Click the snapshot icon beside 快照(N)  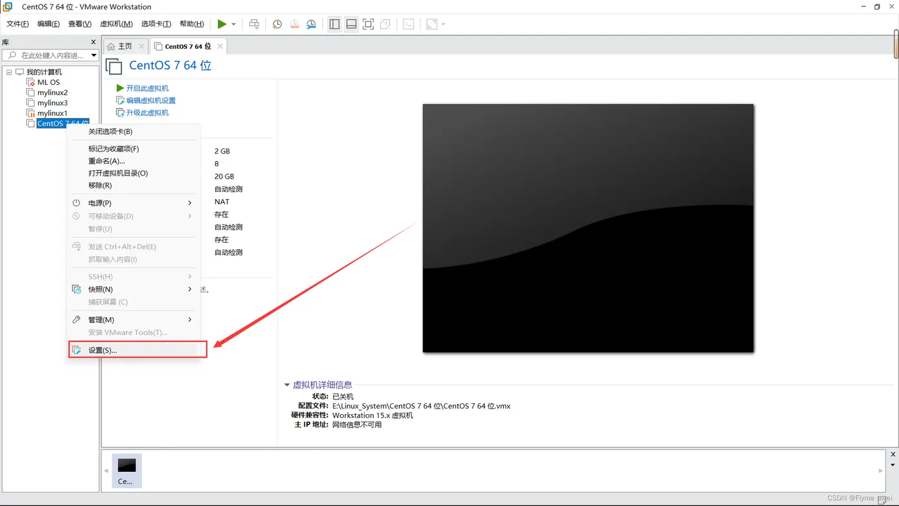pos(76,290)
